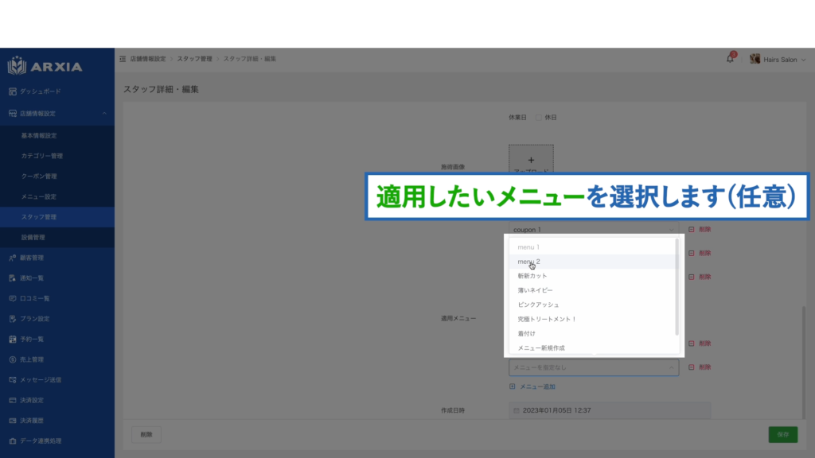This screenshot has height=458, width=815.
Task: Go to 店舗情報設定 breadcrumb link
Action: 147,59
